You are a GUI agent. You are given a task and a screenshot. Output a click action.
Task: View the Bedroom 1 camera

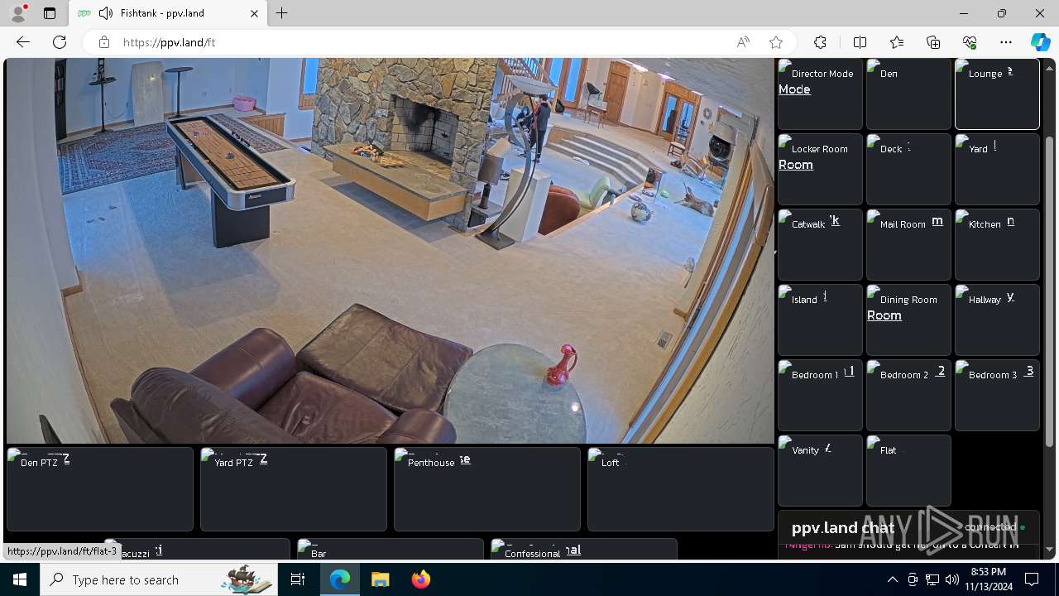820,395
